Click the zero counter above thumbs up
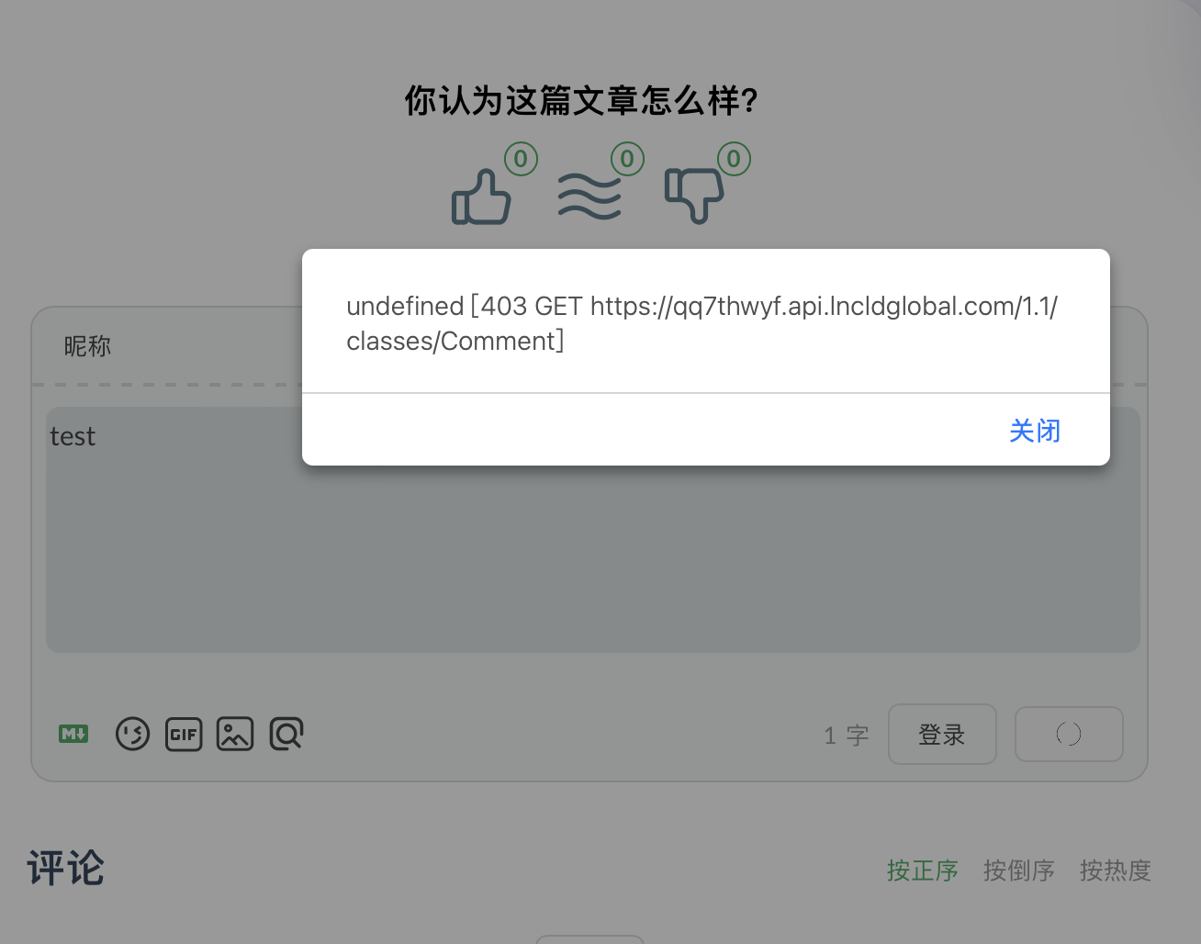 coord(520,158)
